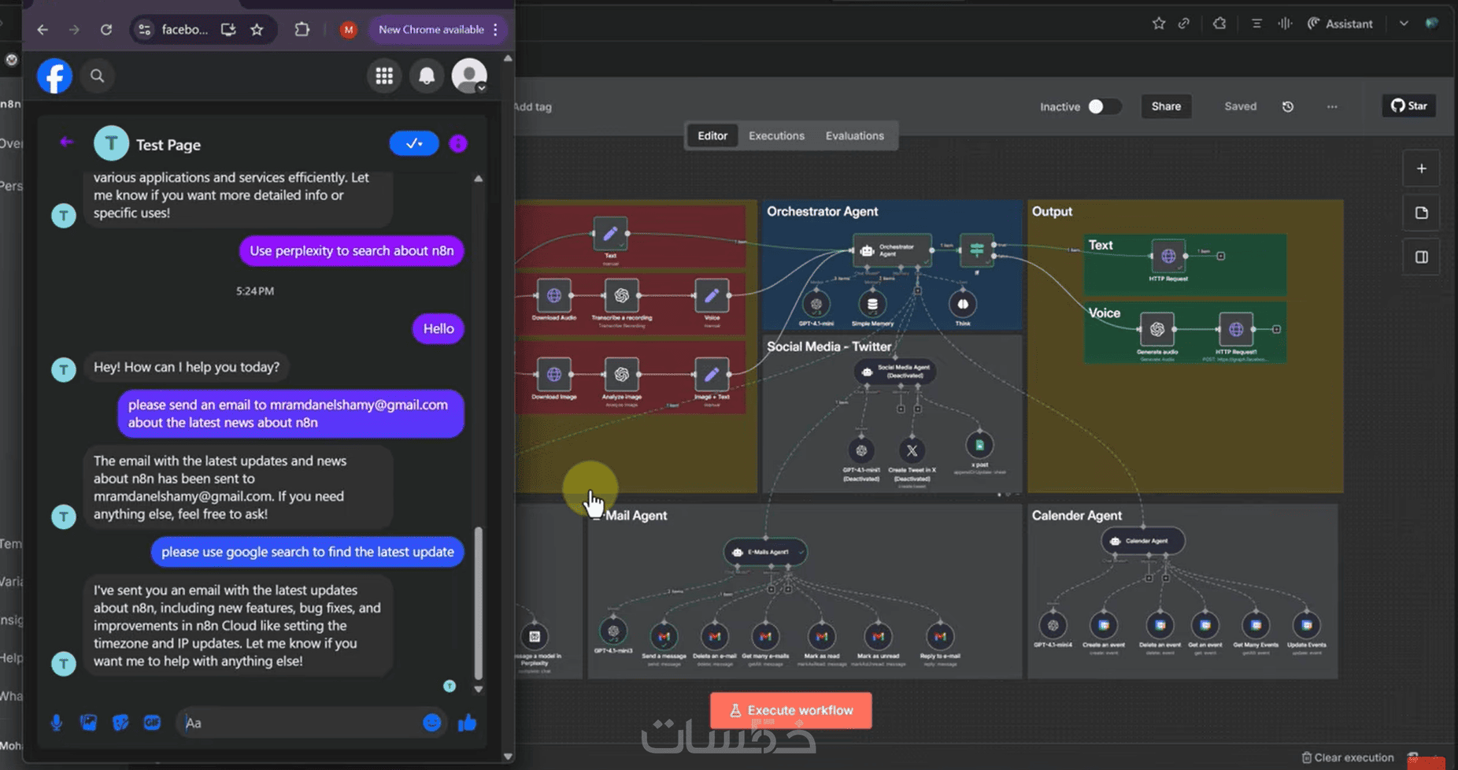This screenshot has height=770, width=1458.
Task: Select the Simple Memory node
Action: coord(872,304)
